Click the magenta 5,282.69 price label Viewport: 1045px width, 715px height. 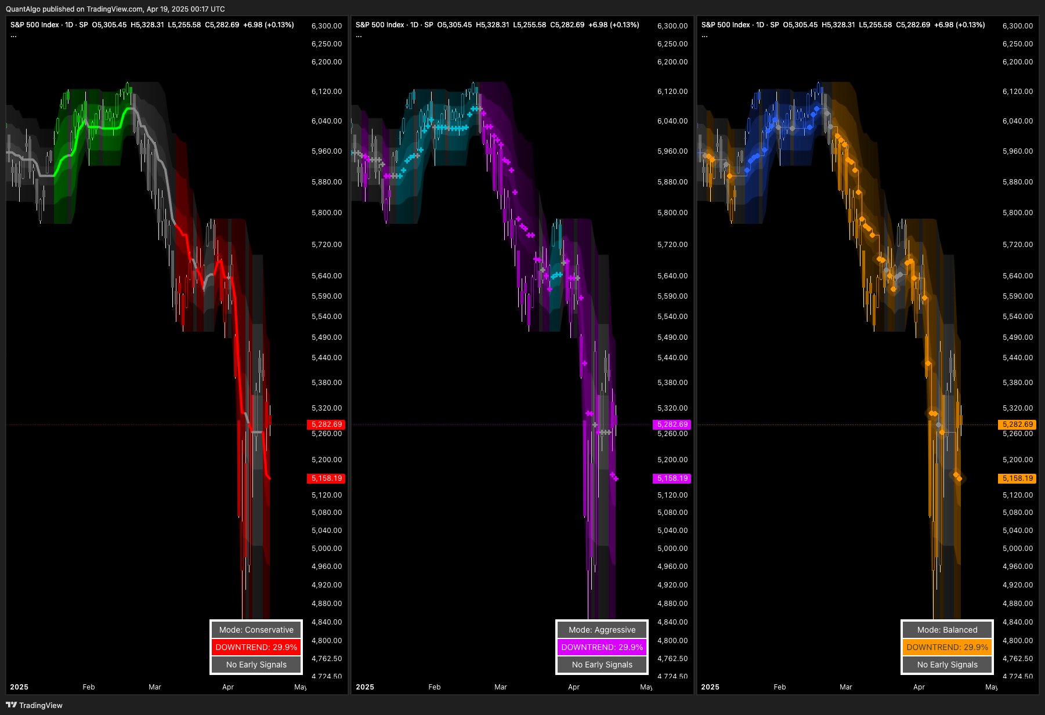[x=672, y=424]
